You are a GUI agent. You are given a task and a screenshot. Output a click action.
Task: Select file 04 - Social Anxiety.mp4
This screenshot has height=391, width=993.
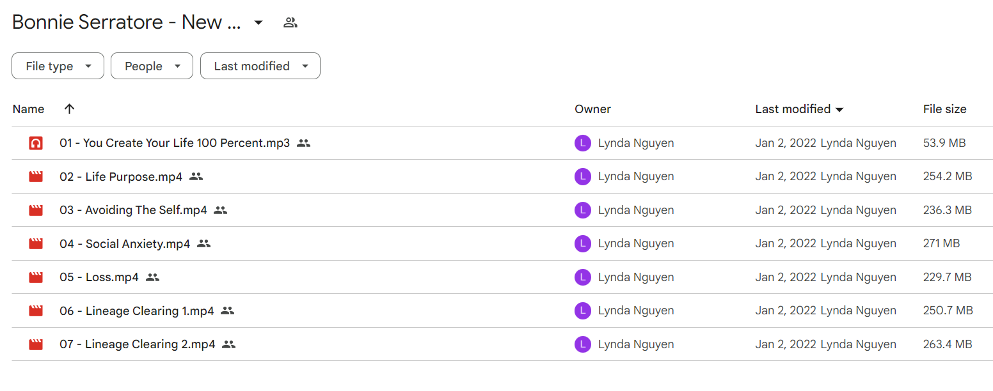coord(125,243)
